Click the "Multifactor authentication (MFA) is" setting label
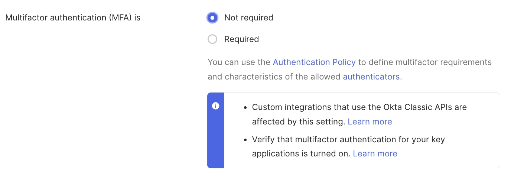This screenshot has width=511, height=188. (x=73, y=18)
